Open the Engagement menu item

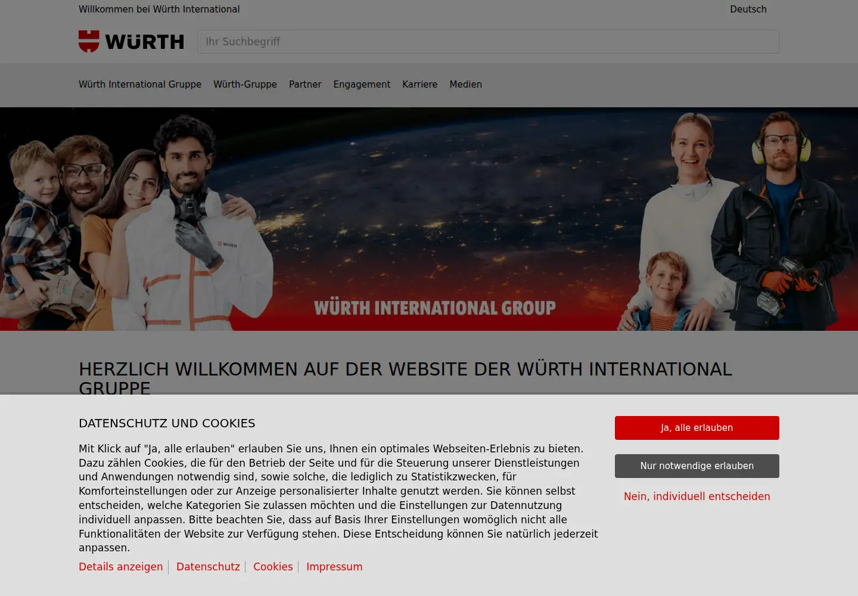coord(362,85)
